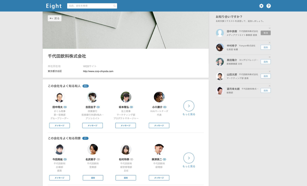307x186 pixels.
Task: Open 田中翔太's profile photo
Action: coord(60,97)
